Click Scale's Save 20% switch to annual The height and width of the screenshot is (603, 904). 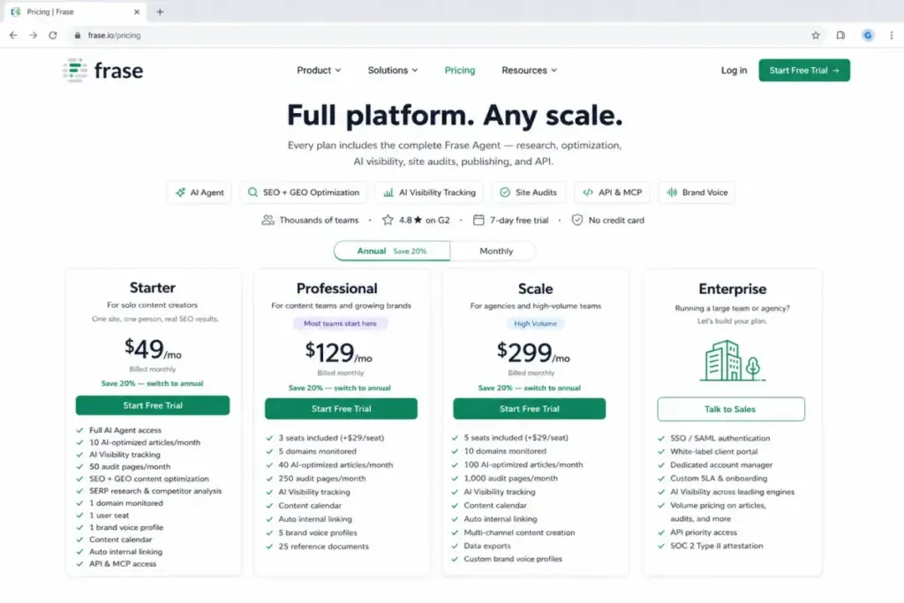click(530, 388)
